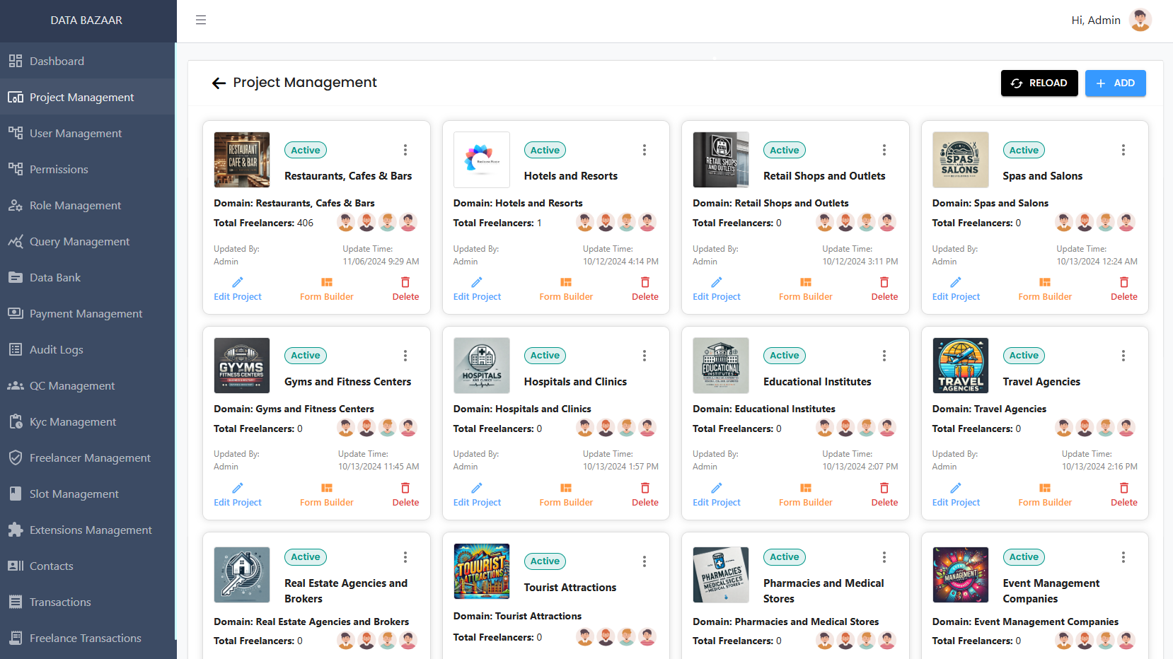
Task: Open kebab menu on Educational Institutes card
Action: (884, 356)
